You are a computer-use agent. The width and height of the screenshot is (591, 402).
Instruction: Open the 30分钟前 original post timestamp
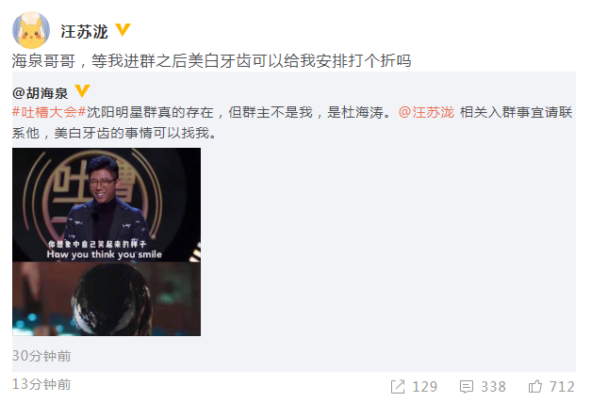tap(41, 356)
